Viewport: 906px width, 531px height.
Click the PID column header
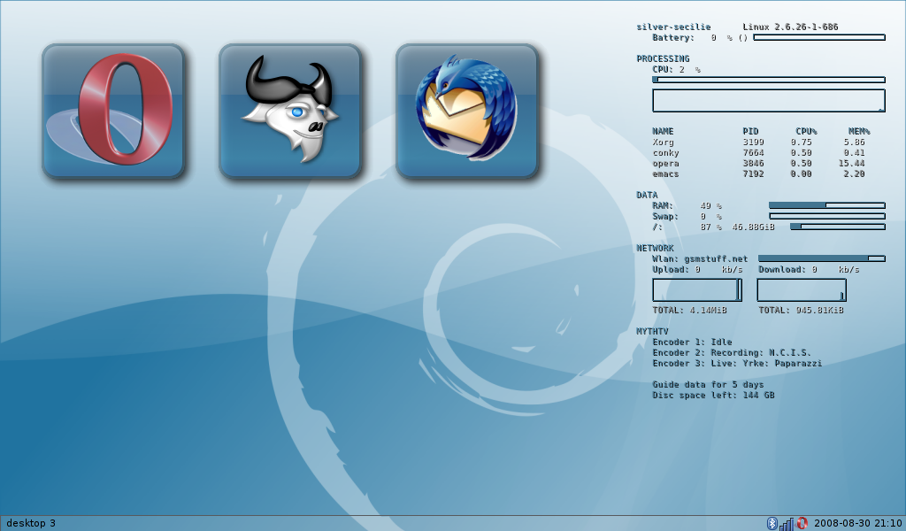point(750,131)
